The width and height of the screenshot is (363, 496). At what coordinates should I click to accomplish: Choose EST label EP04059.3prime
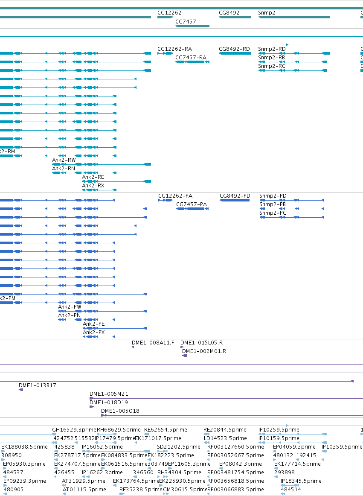click(x=294, y=447)
